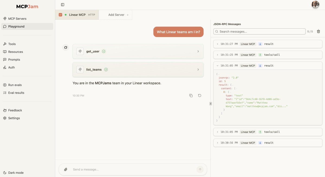Open the Auth section
The width and height of the screenshot is (325, 177).
[x=27, y=67]
